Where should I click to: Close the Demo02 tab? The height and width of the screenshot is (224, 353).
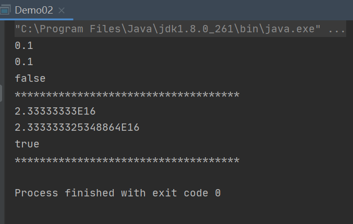click(62, 10)
